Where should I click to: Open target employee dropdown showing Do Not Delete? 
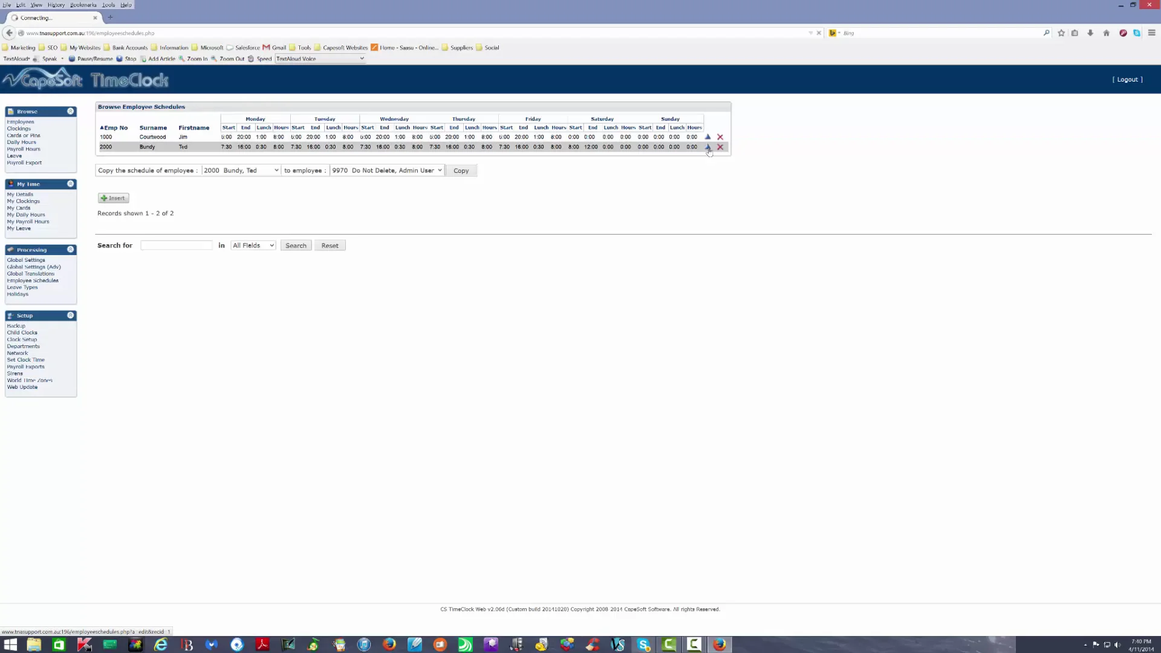[x=387, y=171]
